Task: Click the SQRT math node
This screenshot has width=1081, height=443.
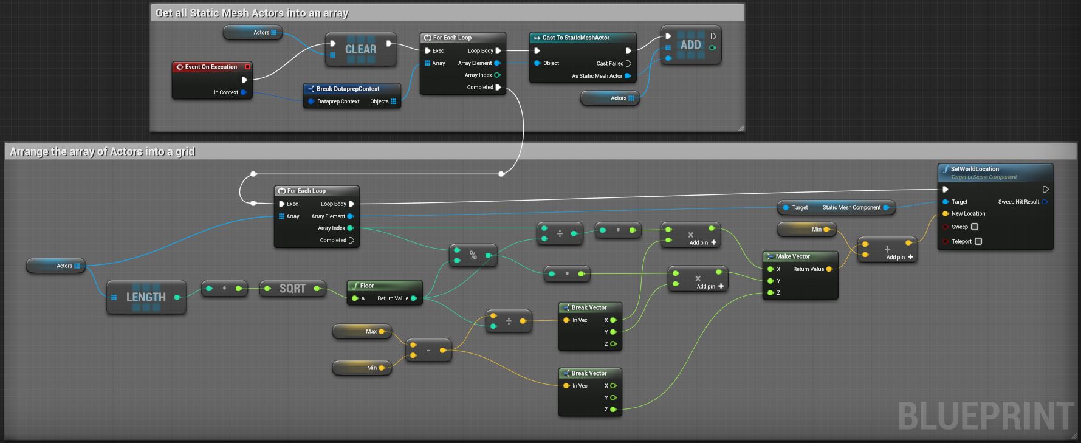Action: [292, 289]
